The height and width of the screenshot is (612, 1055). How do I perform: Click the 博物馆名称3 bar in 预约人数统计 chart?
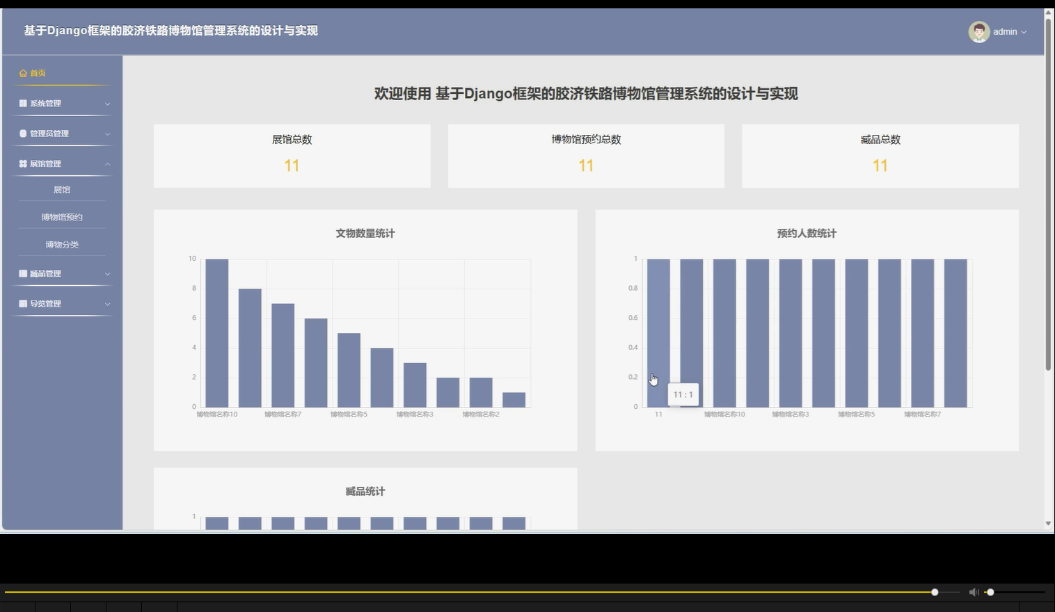(x=791, y=333)
